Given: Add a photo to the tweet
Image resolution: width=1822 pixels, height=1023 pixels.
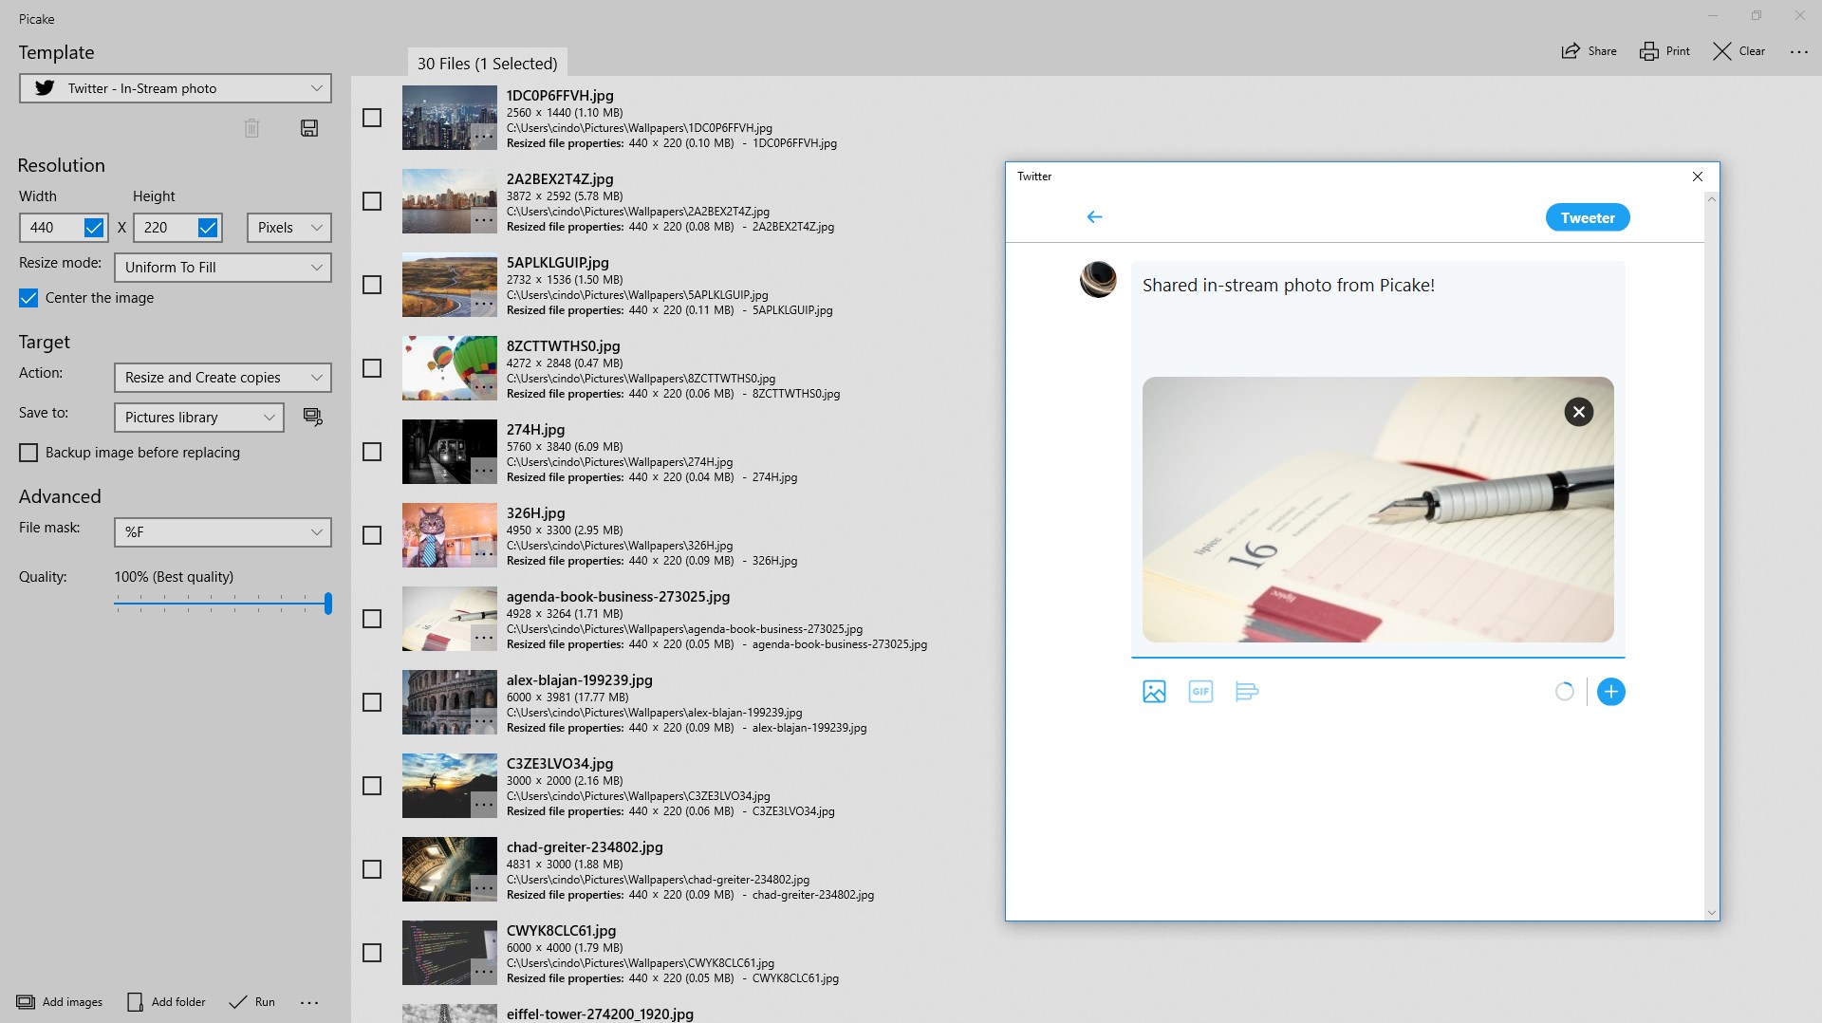Looking at the screenshot, I should [1154, 692].
